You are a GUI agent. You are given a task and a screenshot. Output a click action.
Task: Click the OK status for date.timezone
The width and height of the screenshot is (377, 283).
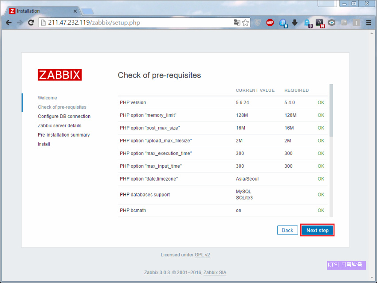pos(321,179)
